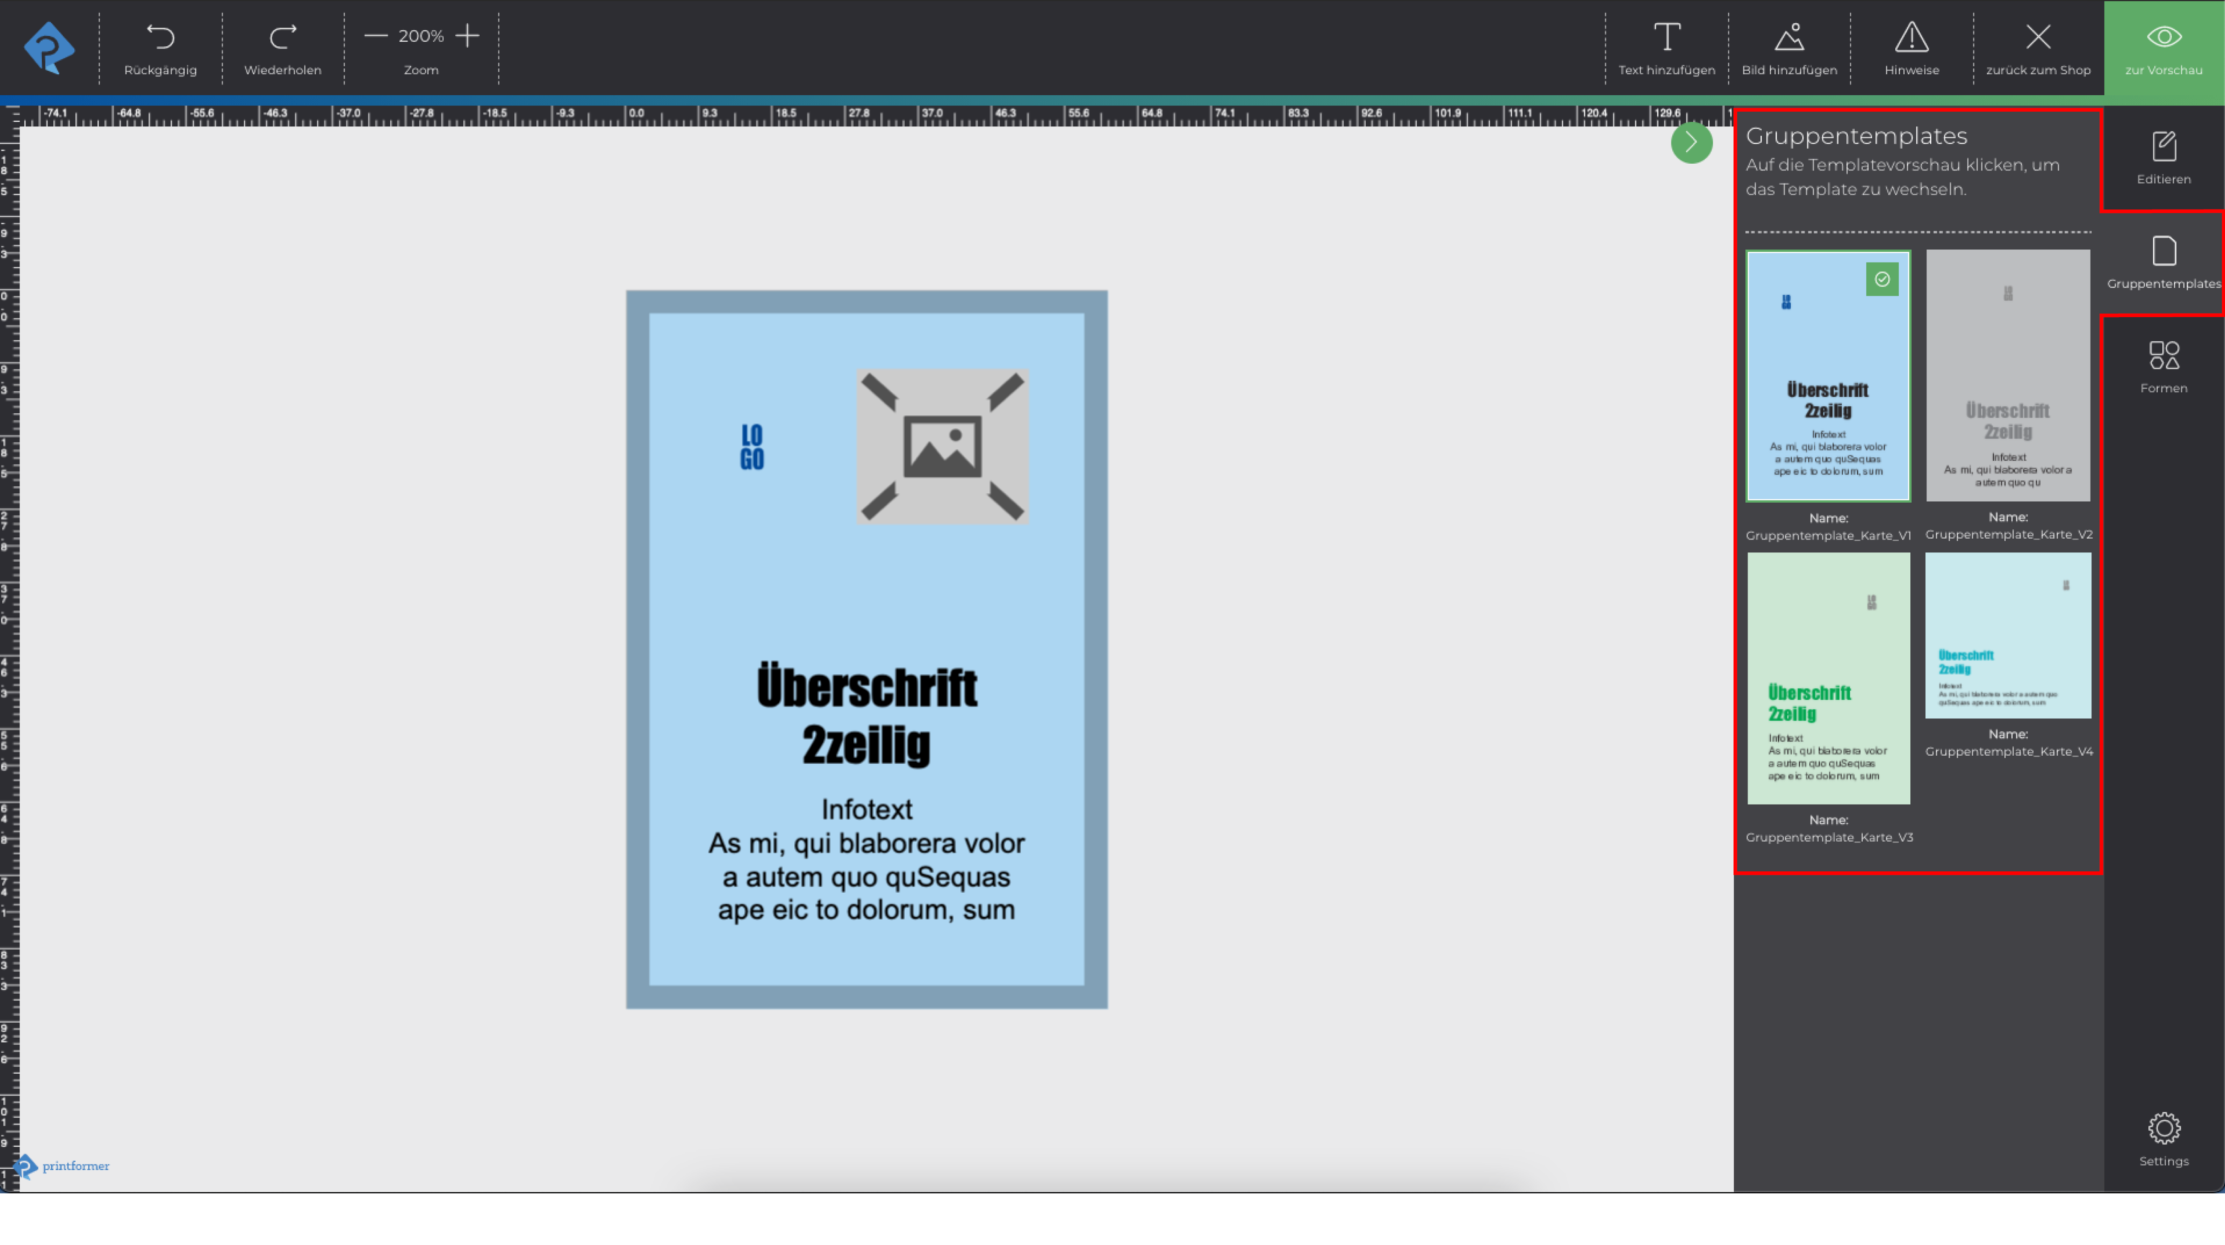Click the image placeholder on the card
Viewport: 2225px width, 1245px height.
(943, 447)
